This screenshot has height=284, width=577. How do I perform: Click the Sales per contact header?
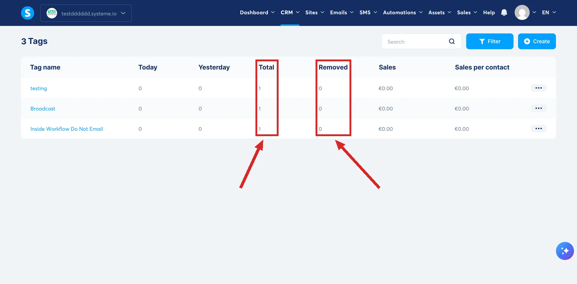click(482, 67)
